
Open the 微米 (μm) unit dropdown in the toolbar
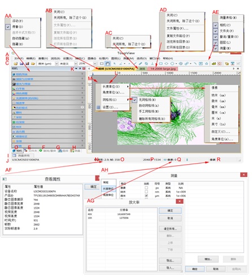tap(57, 63)
